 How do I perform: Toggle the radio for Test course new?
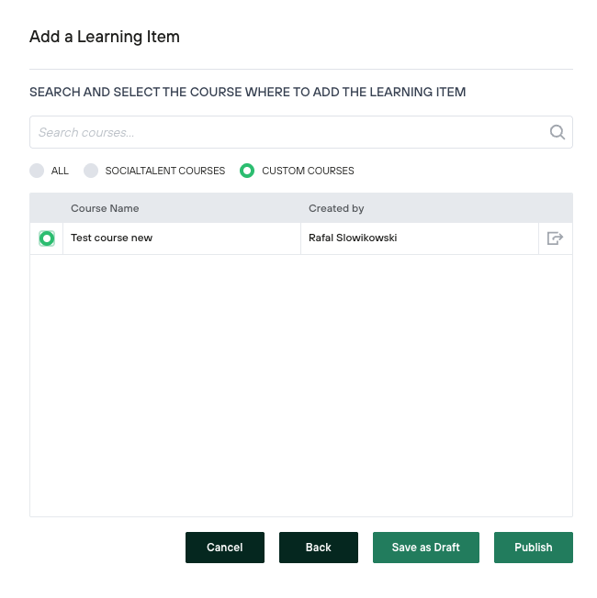click(x=47, y=238)
